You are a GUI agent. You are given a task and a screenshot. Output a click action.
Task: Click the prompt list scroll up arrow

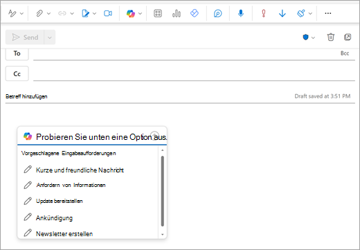[x=163, y=150]
